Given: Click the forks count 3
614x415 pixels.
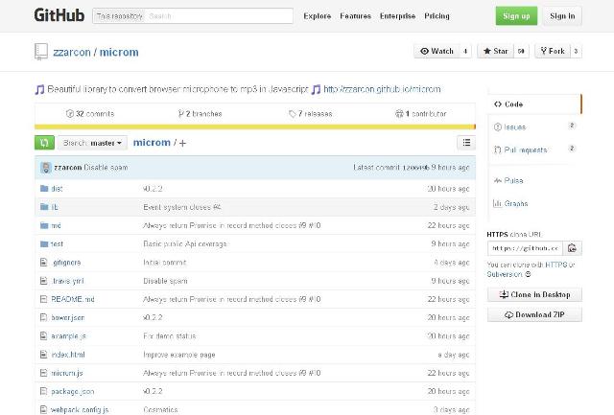Looking at the screenshot, I should [576, 51].
